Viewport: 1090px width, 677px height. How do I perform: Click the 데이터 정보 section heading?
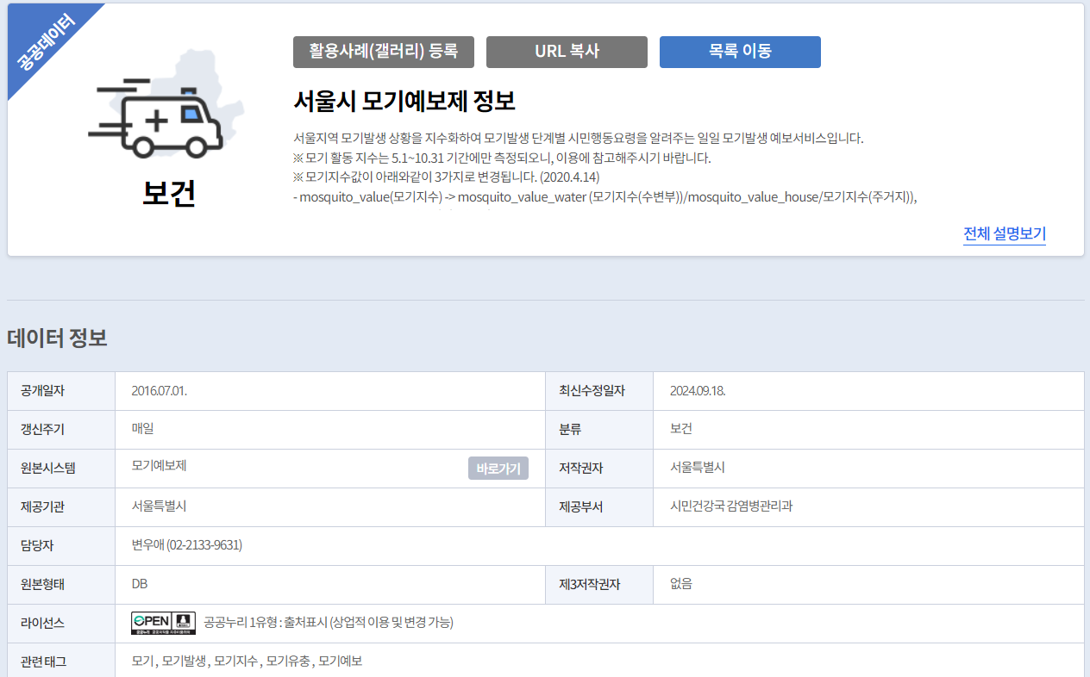(57, 338)
